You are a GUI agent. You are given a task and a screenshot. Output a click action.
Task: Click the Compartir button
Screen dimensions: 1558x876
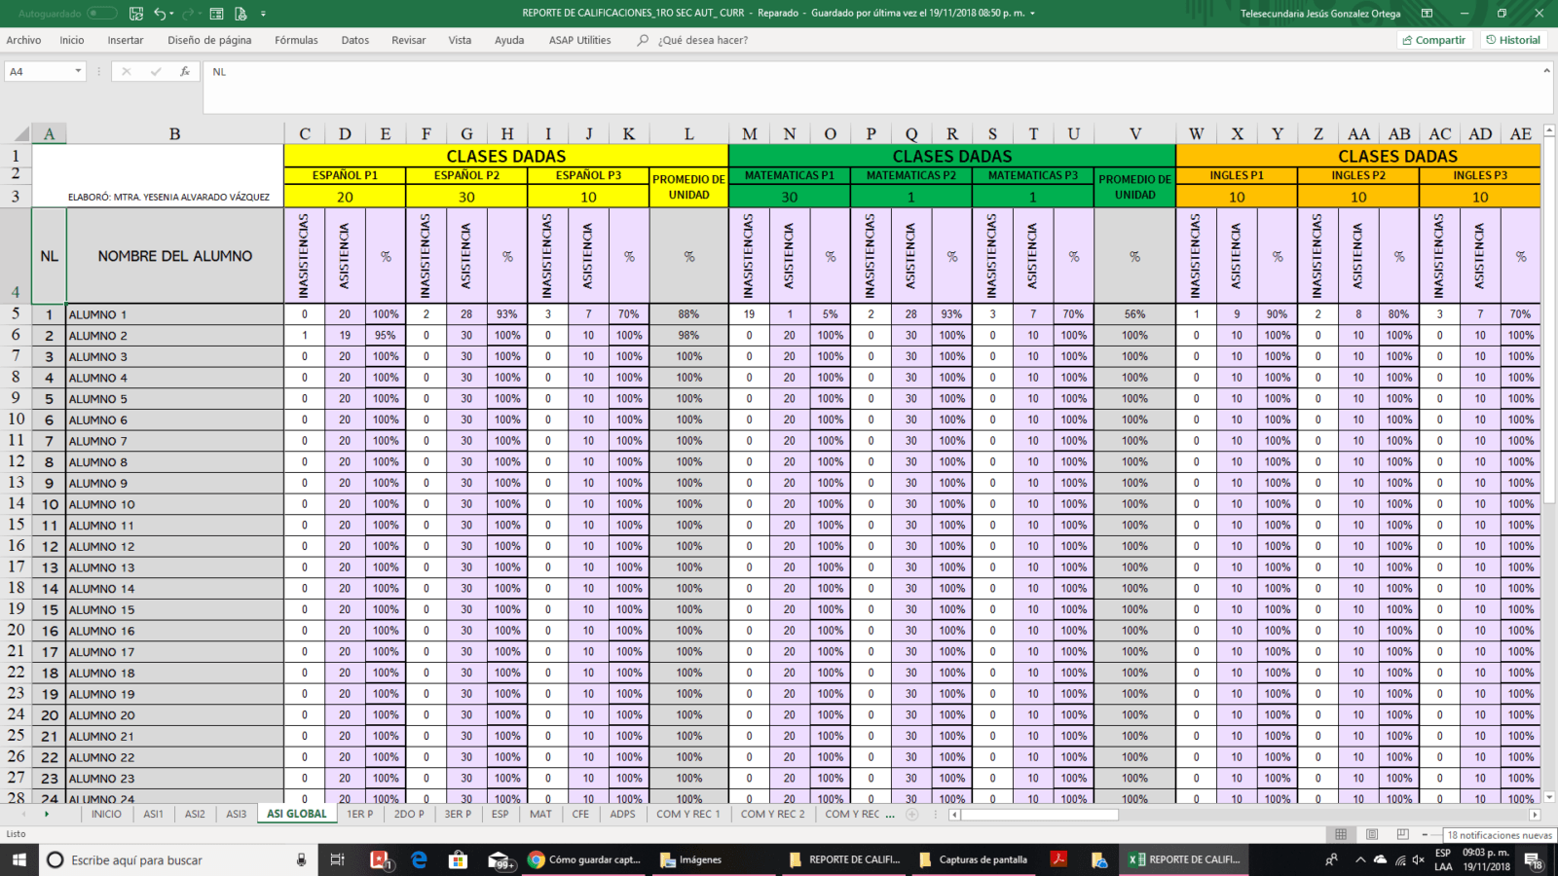[x=1433, y=40]
